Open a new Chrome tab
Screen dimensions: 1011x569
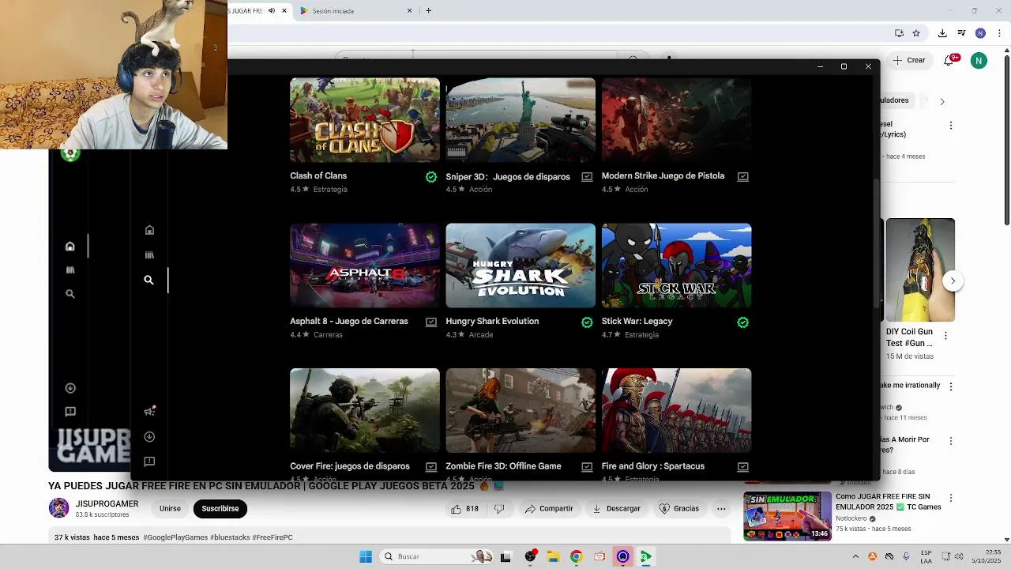tap(428, 11)
